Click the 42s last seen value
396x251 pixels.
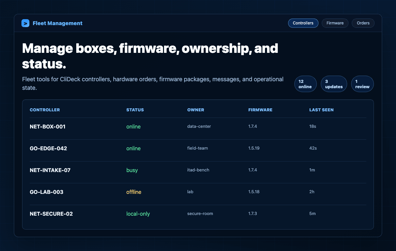(x=313, y=148)
